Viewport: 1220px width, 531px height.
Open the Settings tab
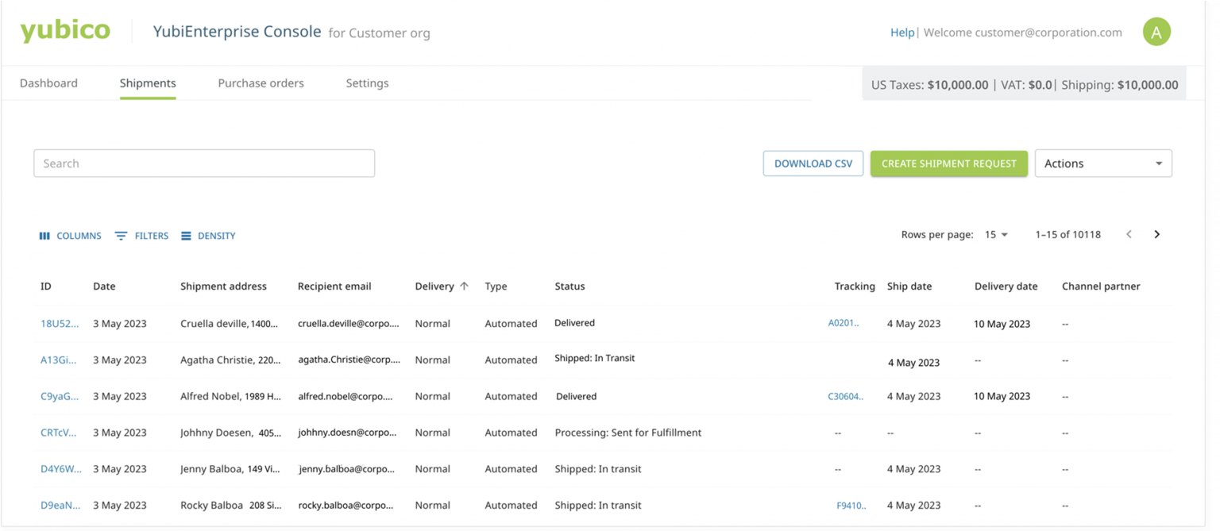coord(366,83)
